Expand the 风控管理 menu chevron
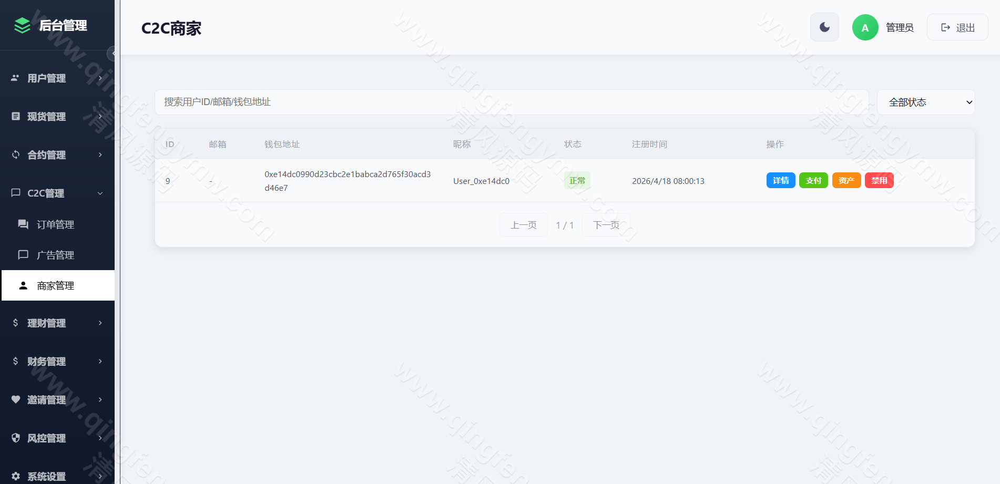Viewport: 1000px width, 484px height. (100, 438)
